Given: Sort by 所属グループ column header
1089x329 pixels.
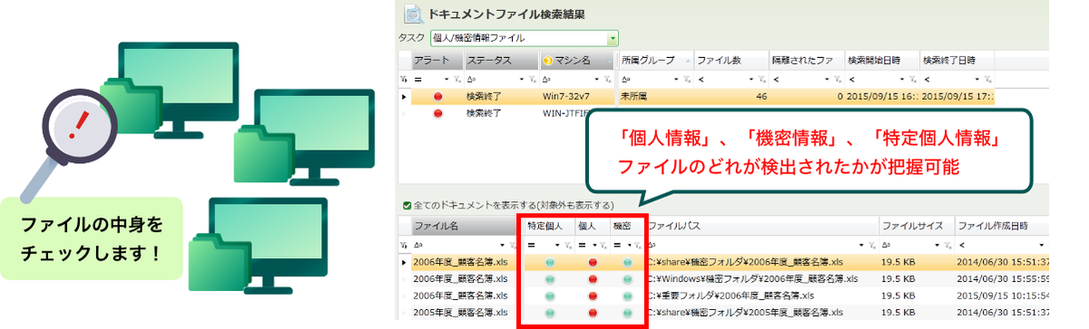Looking at the screenshot, I should coord(655,61).
